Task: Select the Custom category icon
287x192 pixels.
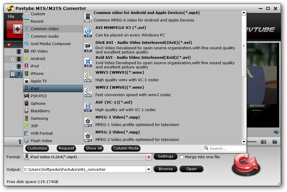Action: click(27, 14)
